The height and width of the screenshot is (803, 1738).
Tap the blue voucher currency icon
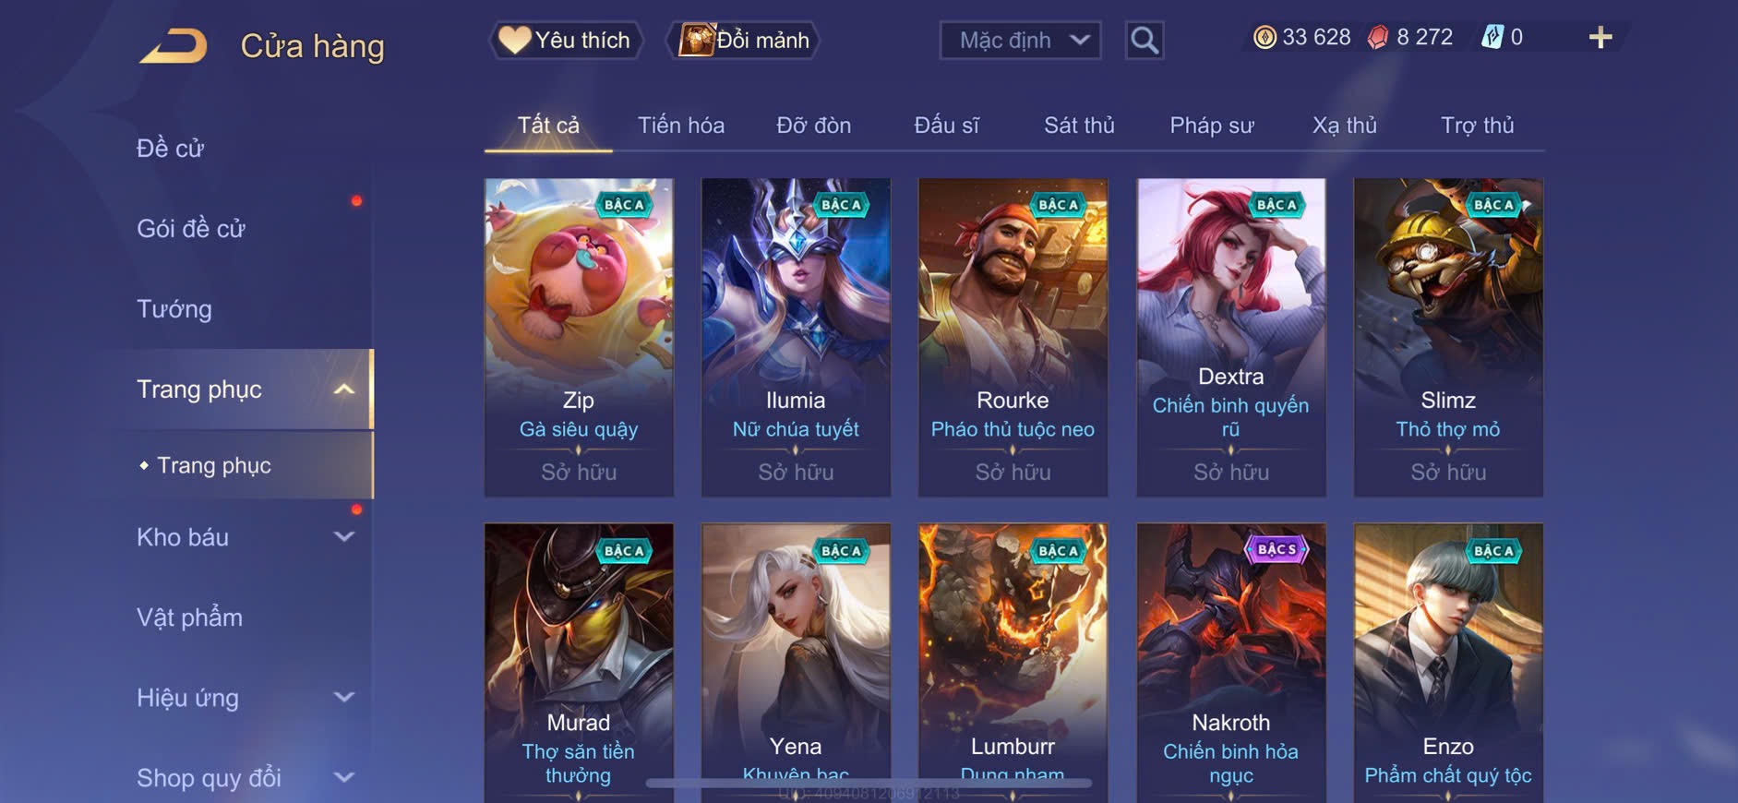pyautogui.click(x=1492, y=38)
